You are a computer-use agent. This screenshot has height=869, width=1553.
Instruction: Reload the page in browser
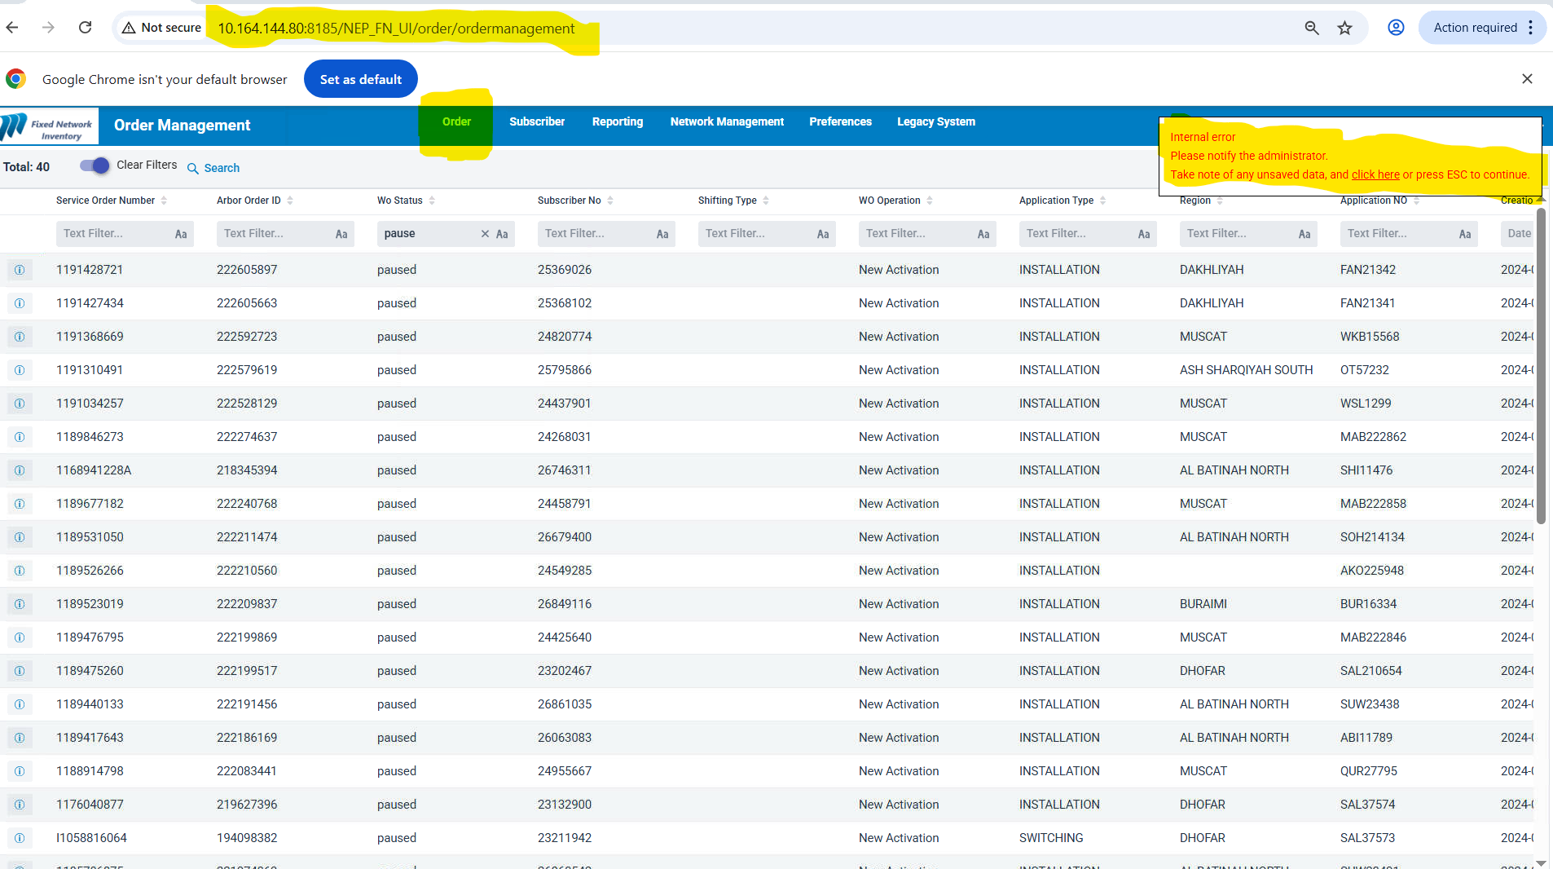coord(85,28)
